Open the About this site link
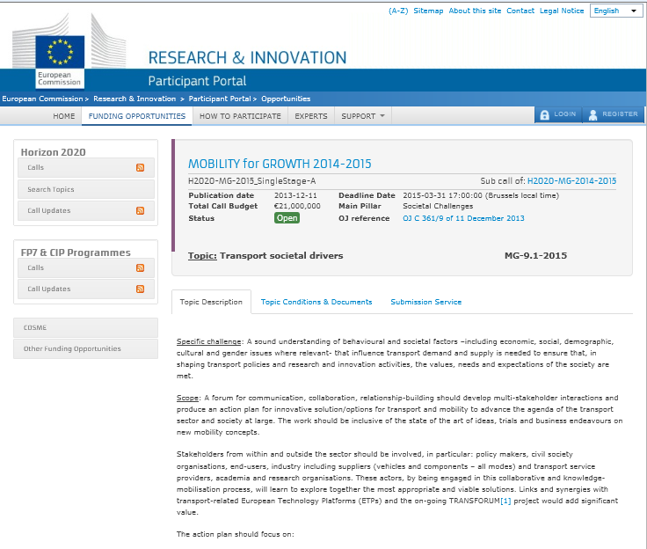The image size is (647, 549). (x=475, y=11)
